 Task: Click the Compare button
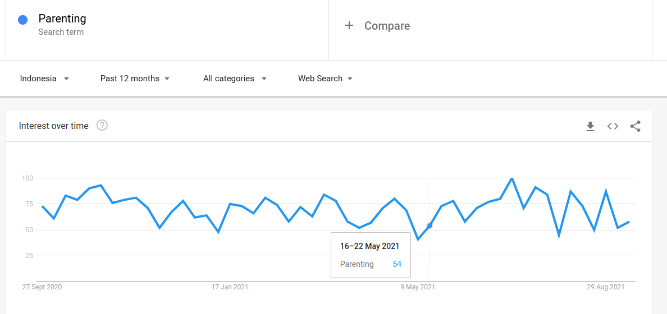(x=377, y=26)
